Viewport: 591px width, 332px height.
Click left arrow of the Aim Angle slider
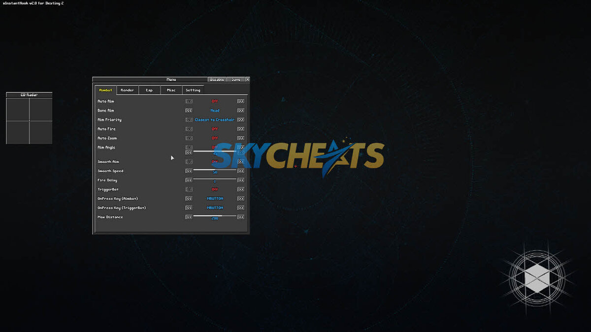click(x=189, y=152)
